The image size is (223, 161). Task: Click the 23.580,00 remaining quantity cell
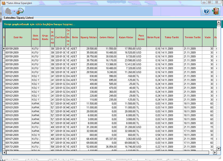coord(126,60)
